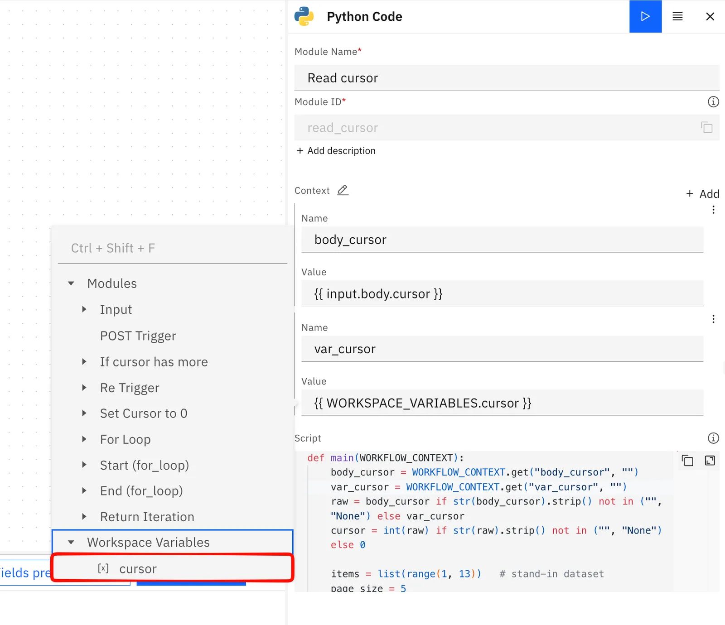Edit the Module Name field
This screenshot has width=725, height=625.
(507, 78)
